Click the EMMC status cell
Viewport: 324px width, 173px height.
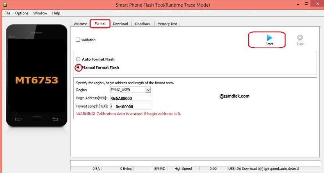pos(160,169)
